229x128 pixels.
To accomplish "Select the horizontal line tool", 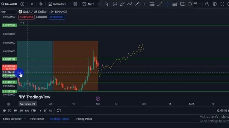I will [x=145, y=4].
